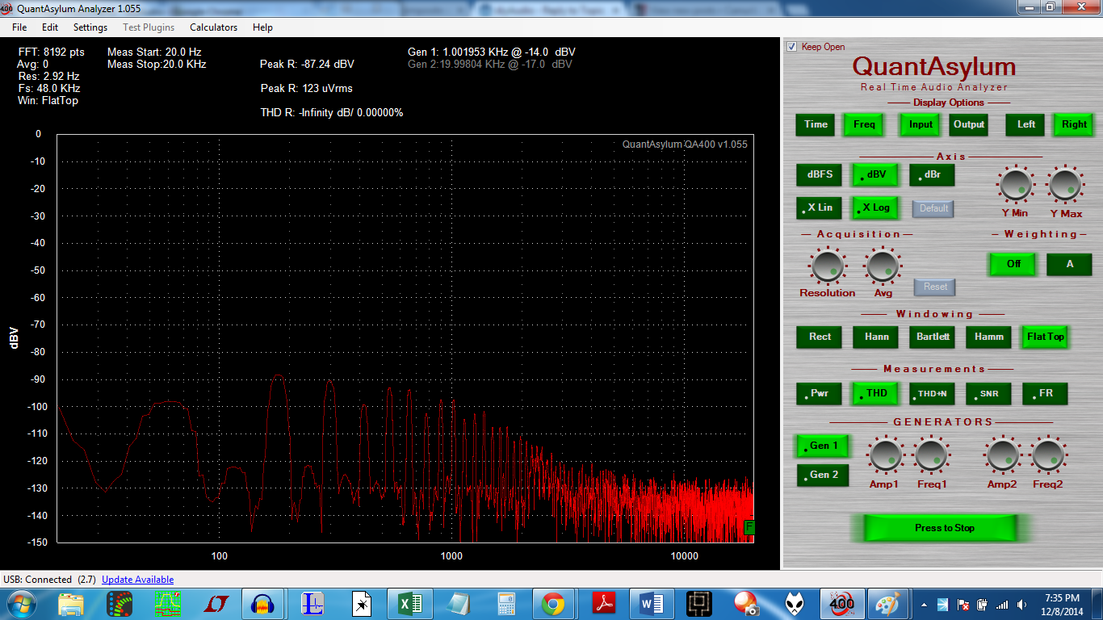Click the Default axis button

(x=933, y=208)
